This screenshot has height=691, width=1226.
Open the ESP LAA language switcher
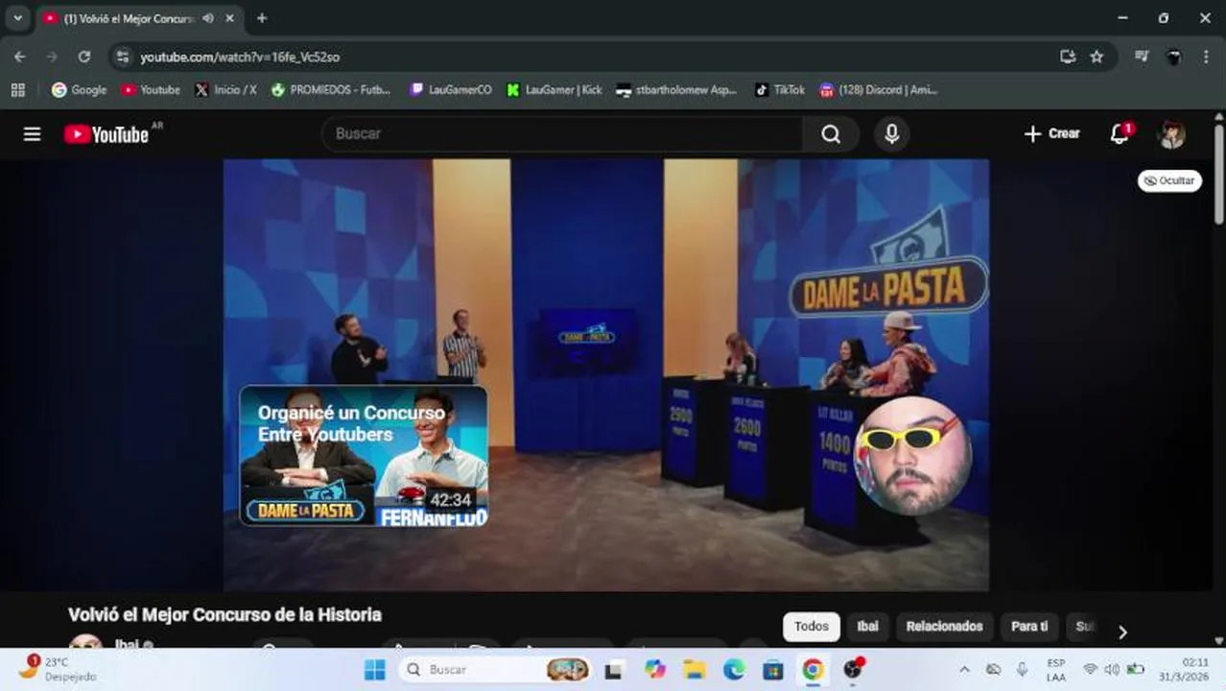coord(1055,670)
